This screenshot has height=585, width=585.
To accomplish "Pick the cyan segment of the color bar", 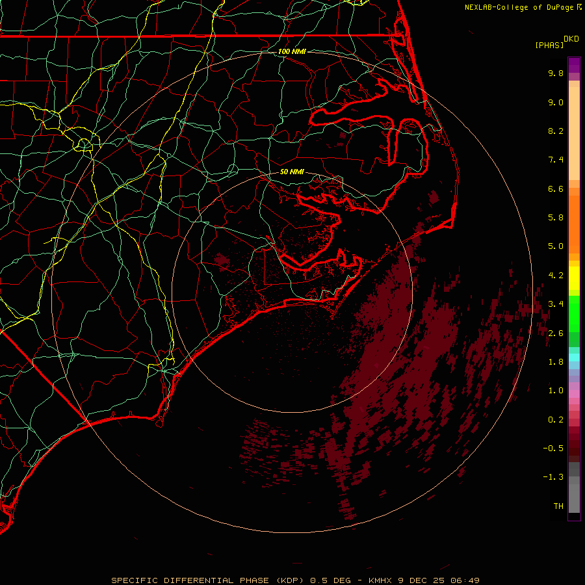I will click(x=574, y=357).
